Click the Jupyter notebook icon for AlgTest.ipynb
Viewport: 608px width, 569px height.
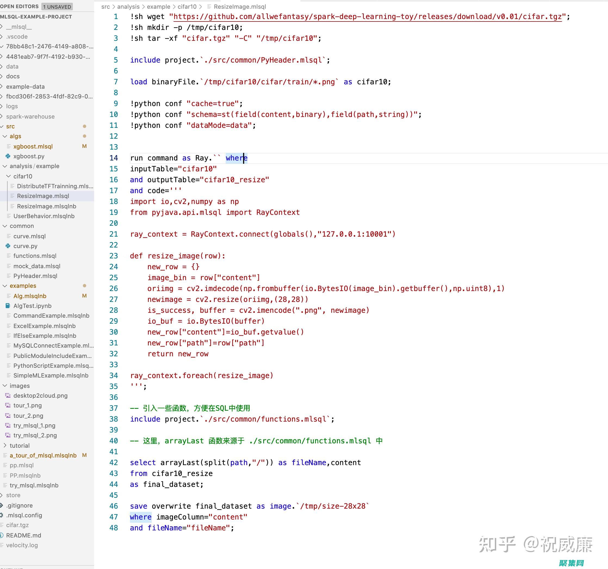7,306
